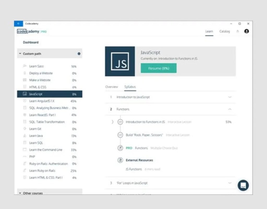This screenshot has width=267, height=209.
Task: Open the Catalog tab
Action: point(224,31)
